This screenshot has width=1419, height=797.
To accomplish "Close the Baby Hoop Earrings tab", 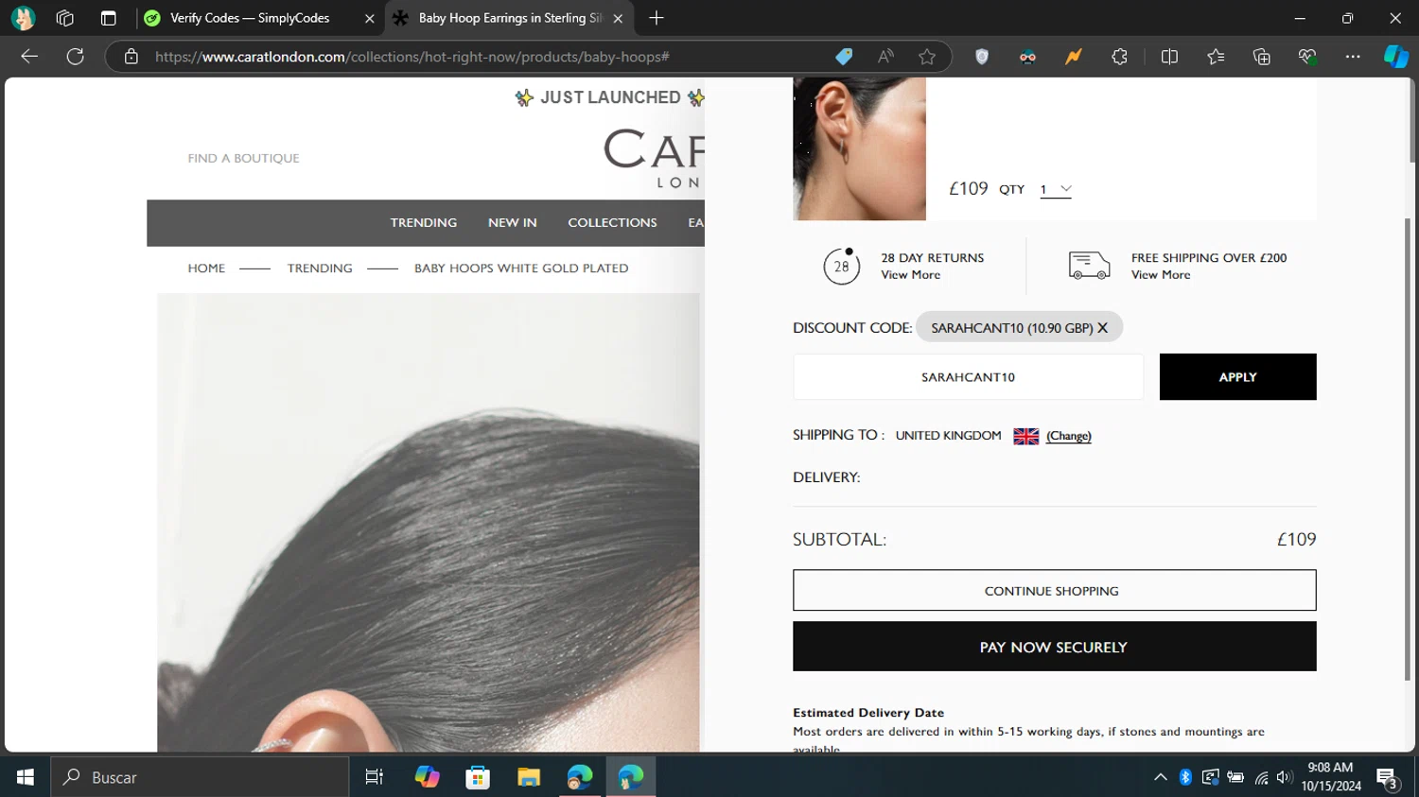I will pyautogui.click(x=618, y=18).
